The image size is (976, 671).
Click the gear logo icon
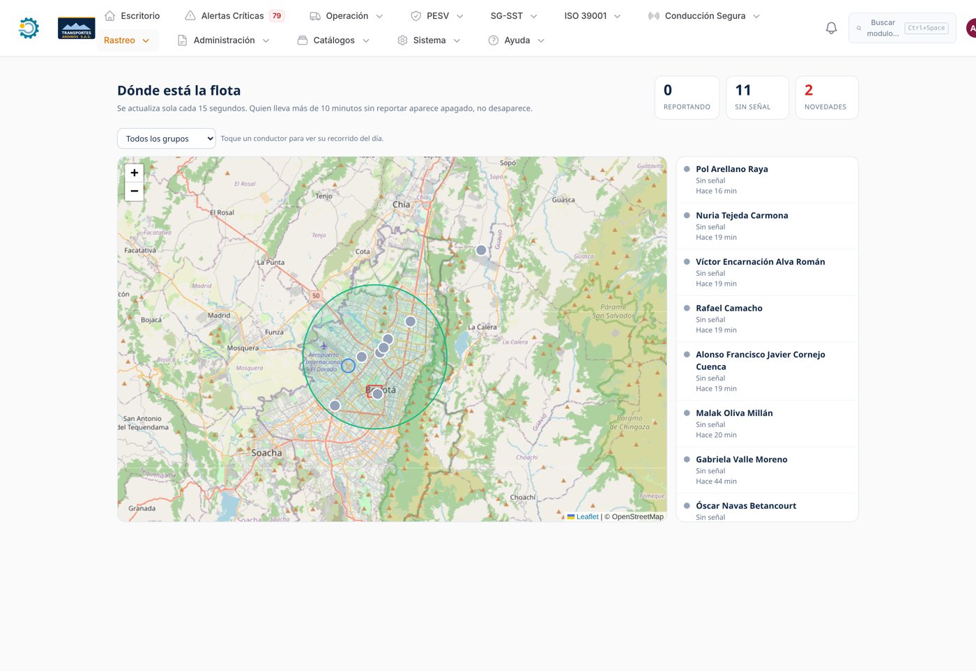tap(29, 28)
